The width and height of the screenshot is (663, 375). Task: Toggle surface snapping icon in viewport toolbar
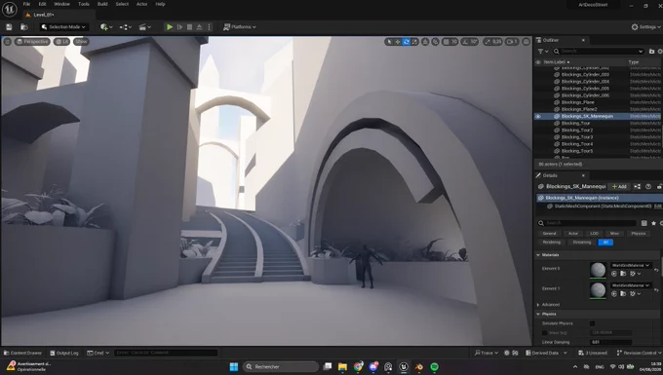(x=436, y=41)
